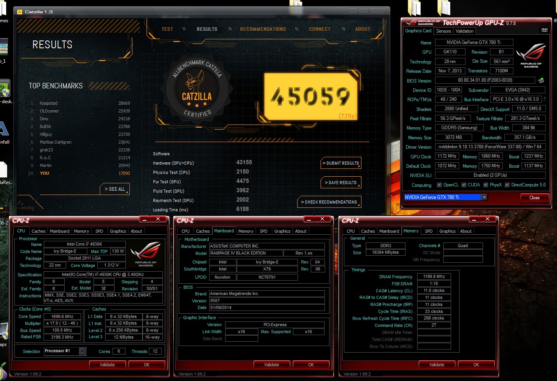Click the Threads count 12 field
This screenshot has height=381, width=557.
(155, 351)
